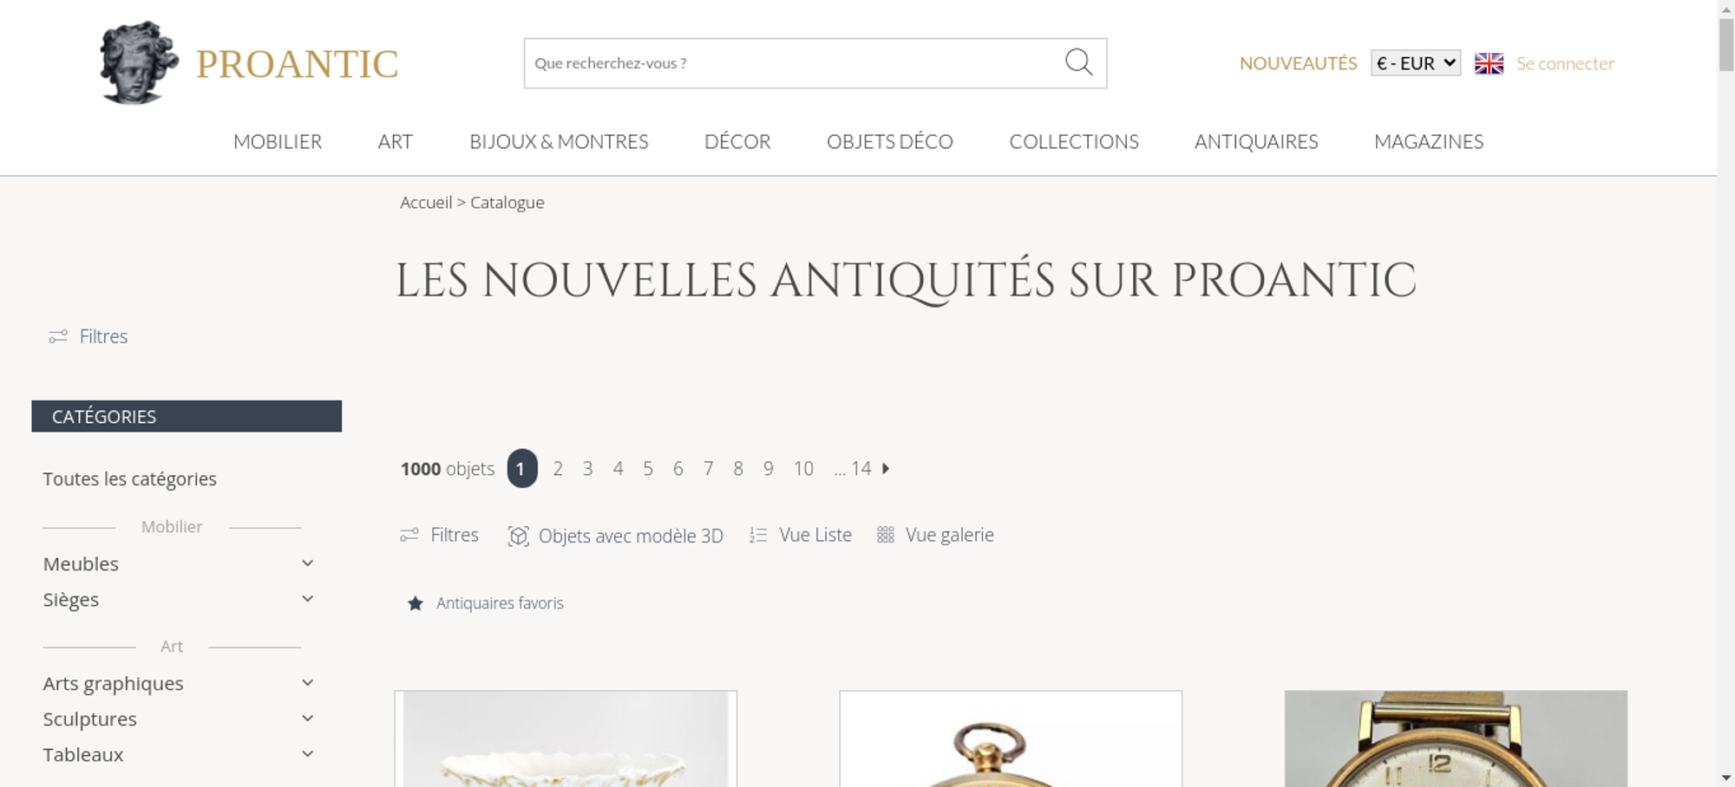Open the gold wristwatch item thumbnail
The image size is (1735, 787).
[x=1456, y=738]
